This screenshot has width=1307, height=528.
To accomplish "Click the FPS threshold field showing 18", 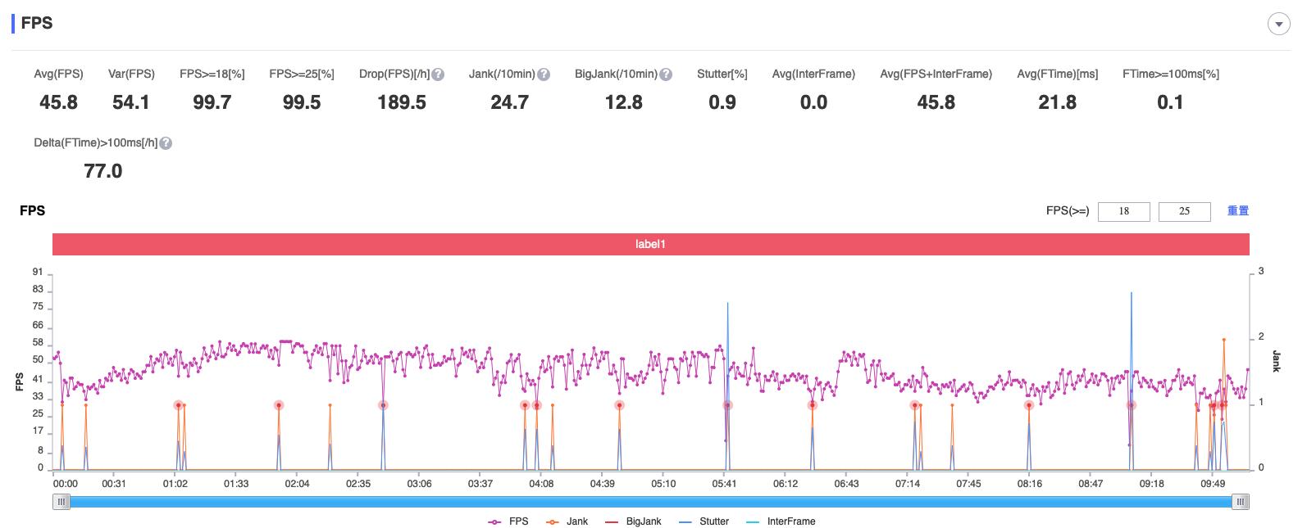I will click(1123, 211).
